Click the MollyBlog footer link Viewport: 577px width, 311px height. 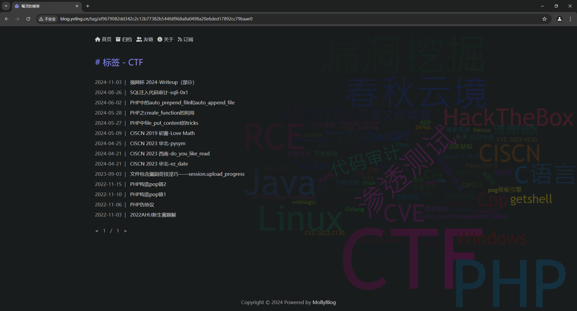pos(324,302)
